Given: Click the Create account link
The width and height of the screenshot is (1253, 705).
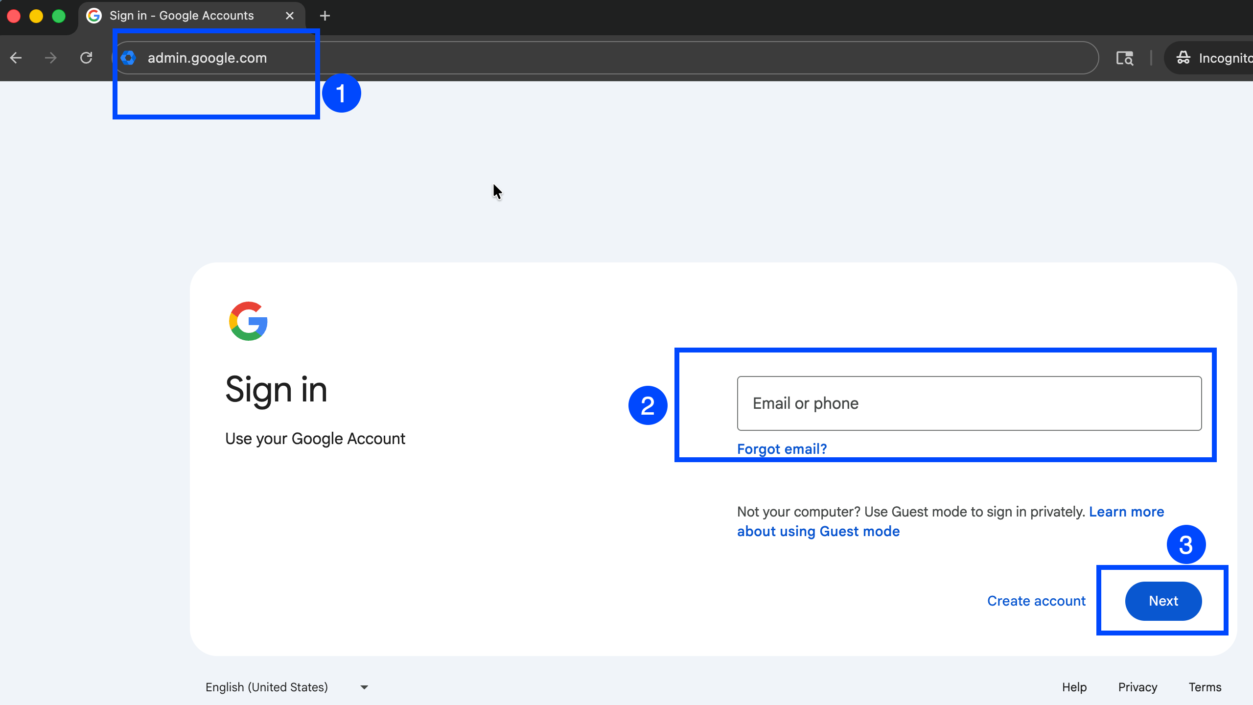Looking at the screenshot, I should (x=1036, y=601).
